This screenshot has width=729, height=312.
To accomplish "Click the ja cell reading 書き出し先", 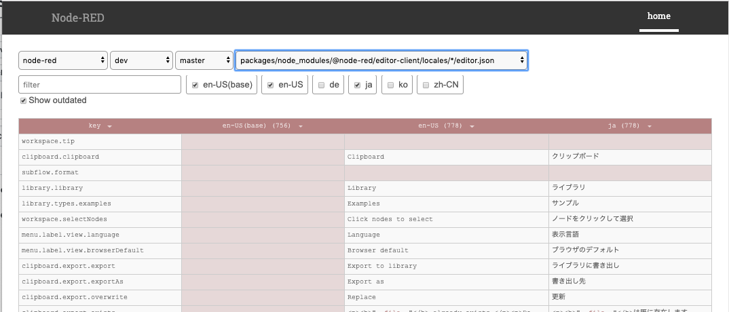I will [630, 282].
